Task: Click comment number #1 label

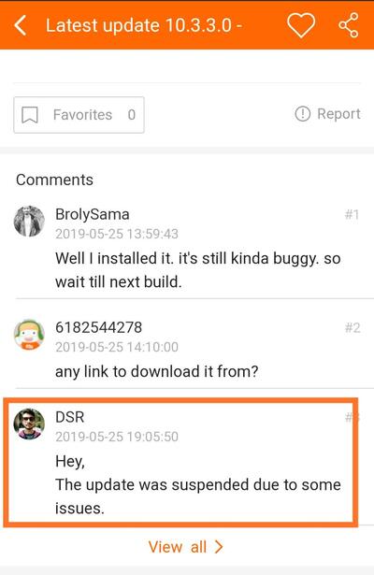Action: pos(352,214)
